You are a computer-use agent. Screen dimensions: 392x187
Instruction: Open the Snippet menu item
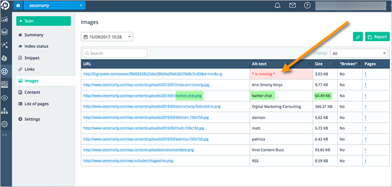coord(32,58)
